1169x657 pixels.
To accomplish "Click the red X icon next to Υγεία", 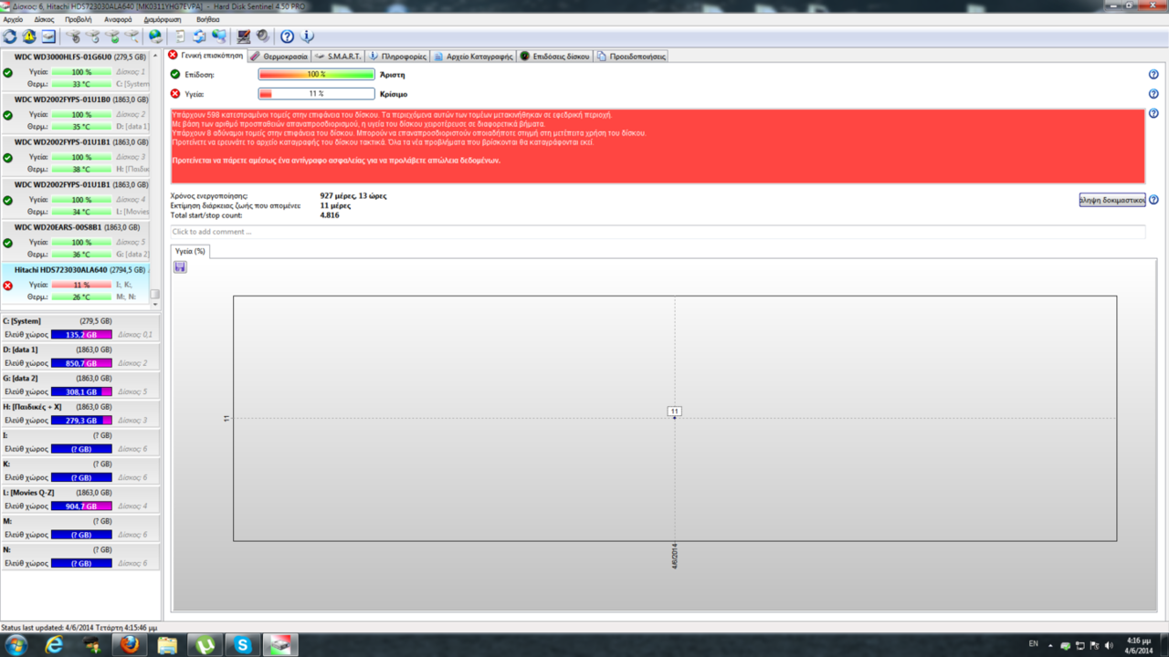I will pos(175,93).
